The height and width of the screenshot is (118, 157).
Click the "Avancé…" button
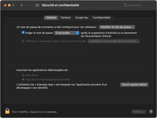click(x=139, y=112)
